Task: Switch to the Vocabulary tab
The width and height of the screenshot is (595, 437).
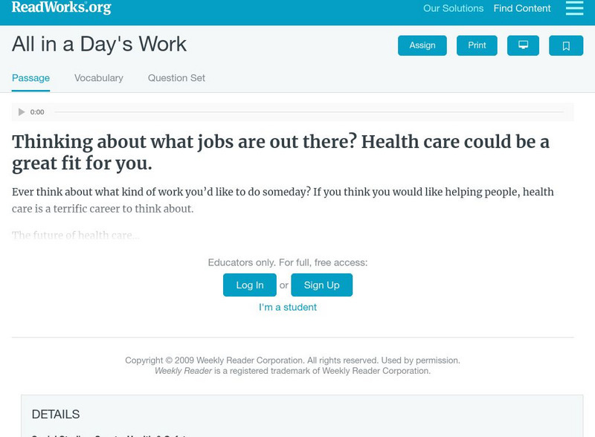Action: coord(99,78)
